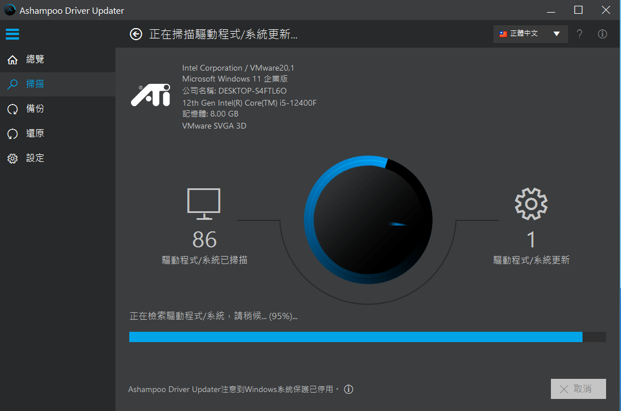
Task: Open the 設定 settings section
Action: (58, 158)
